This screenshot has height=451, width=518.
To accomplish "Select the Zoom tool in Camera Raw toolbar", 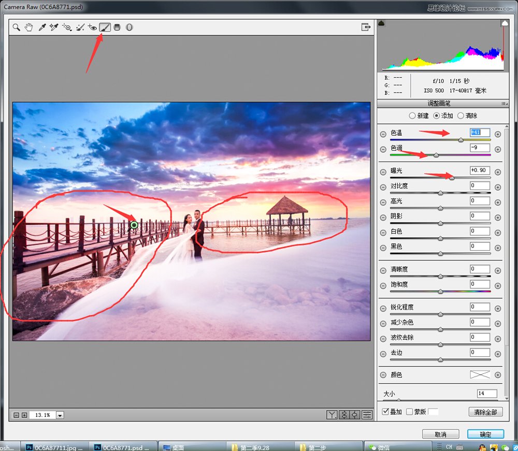I will point(16,27).
